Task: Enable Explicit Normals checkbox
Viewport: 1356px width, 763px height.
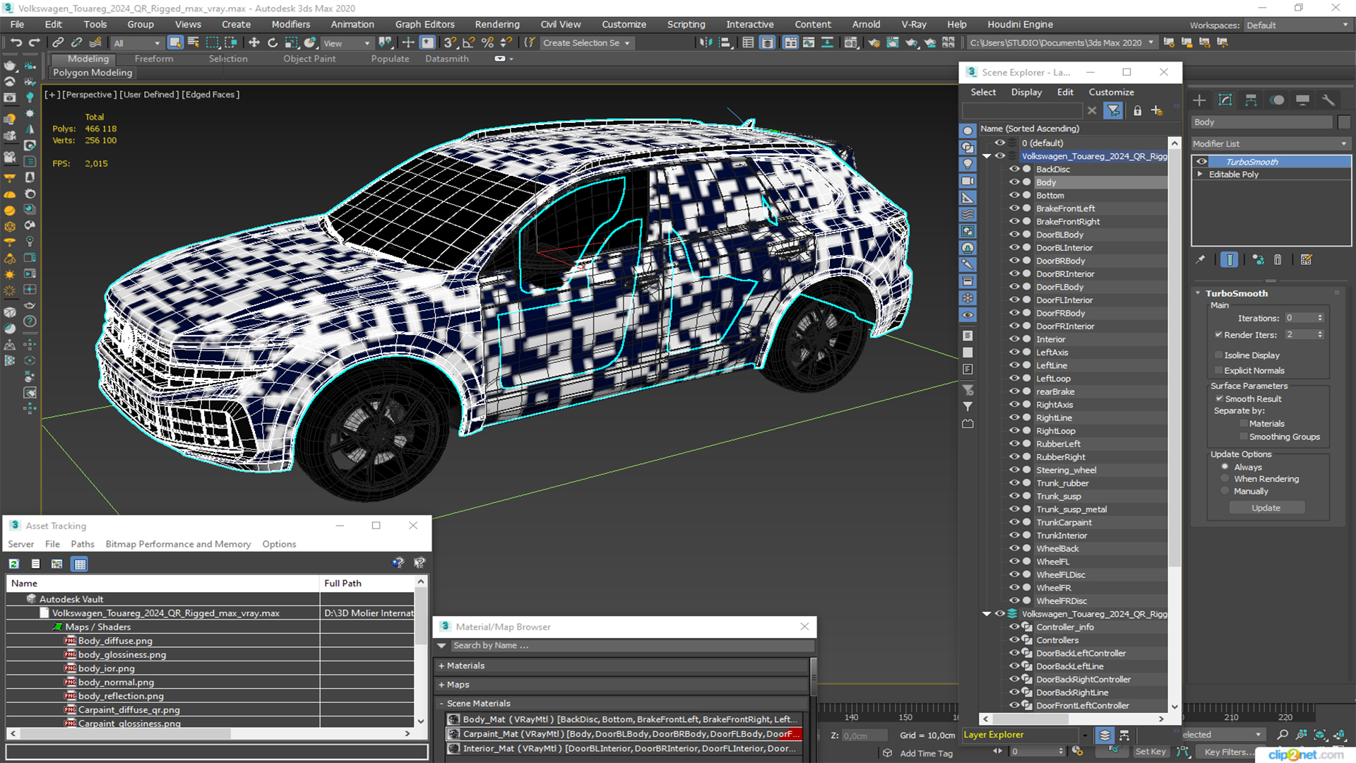Action: (1218, 371)
